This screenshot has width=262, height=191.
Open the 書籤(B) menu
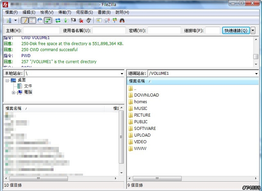104,12
